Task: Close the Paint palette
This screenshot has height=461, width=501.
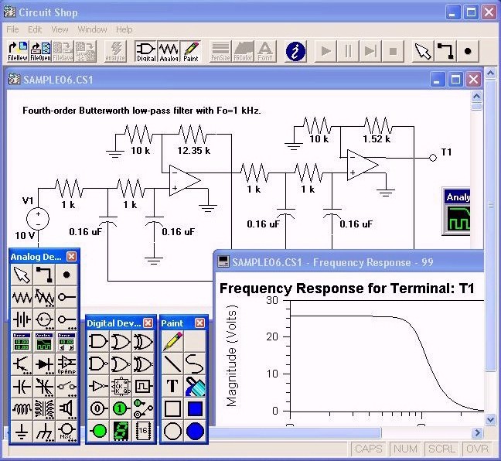Action: pyautogui.click(x=199, y=323)
